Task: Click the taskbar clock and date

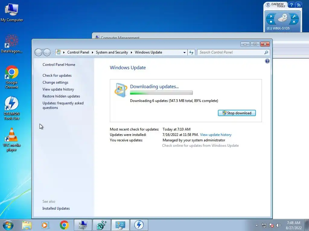Action: coord(293,225)
